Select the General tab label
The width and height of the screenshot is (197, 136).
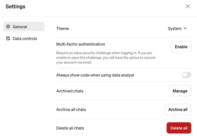point(20,27)
